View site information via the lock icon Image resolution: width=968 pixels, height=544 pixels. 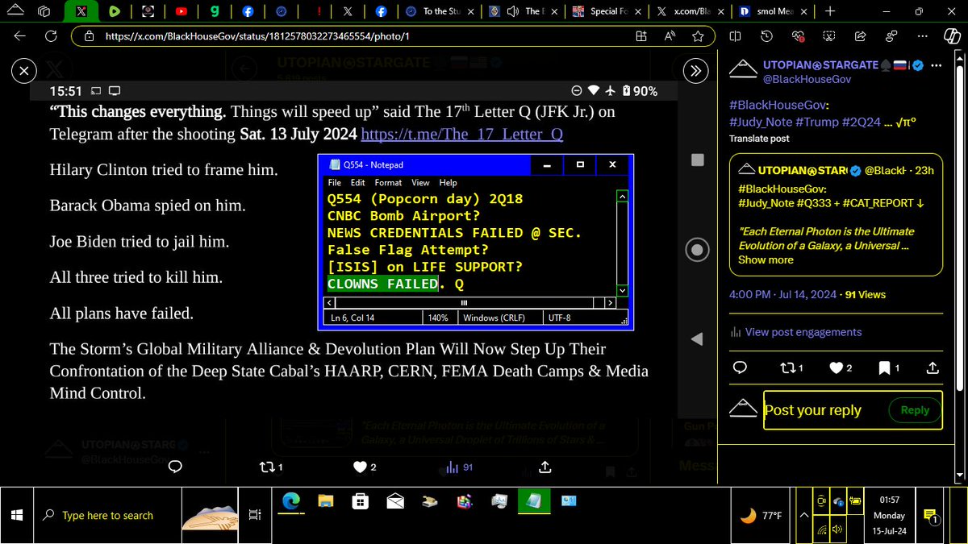pos(88,36)
